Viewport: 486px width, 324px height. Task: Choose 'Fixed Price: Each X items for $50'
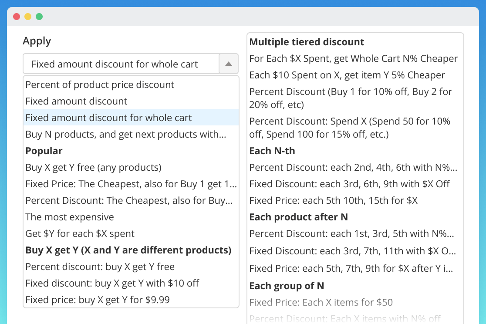click(x=321, y=302)
